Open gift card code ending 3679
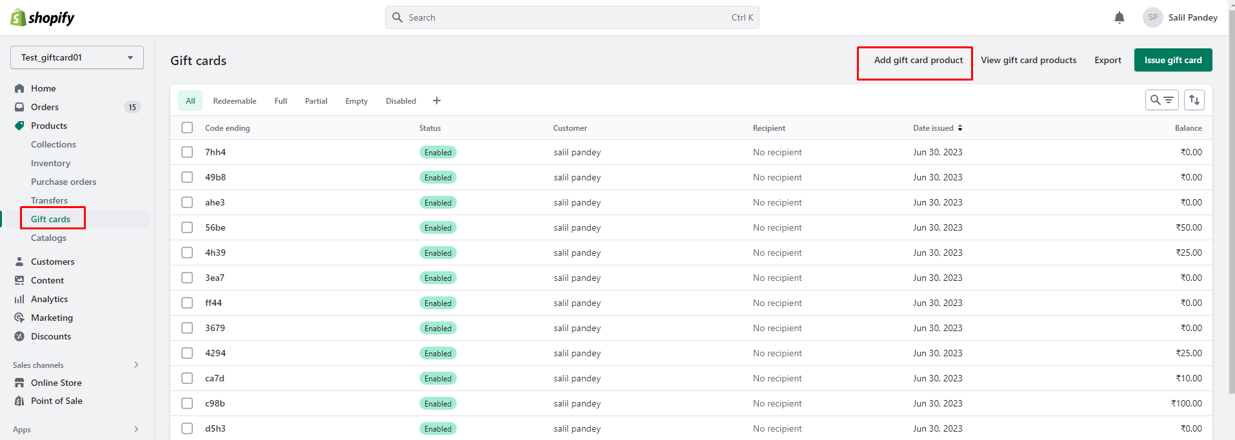This screenshot has width=1235, height=440. (215, 328)
